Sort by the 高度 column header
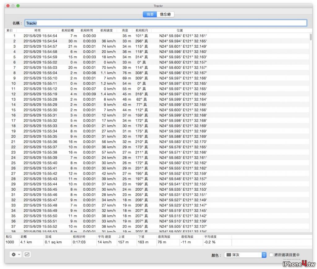 point(125,30)
